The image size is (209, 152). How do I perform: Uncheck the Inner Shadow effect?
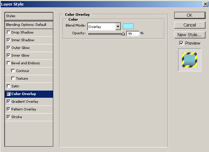coord(8,40)
